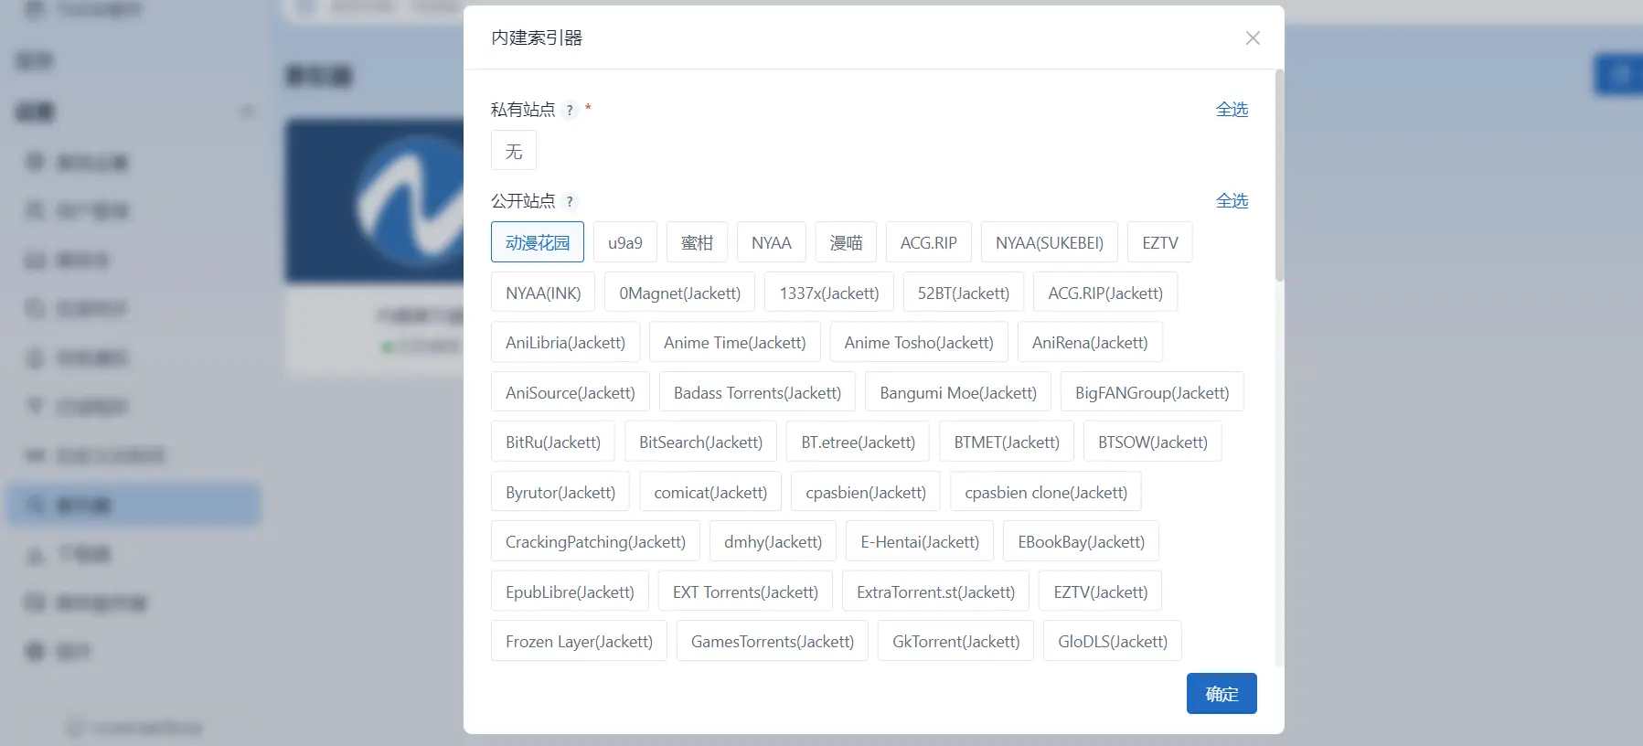Toggle the u9a9 site tag
The height and width of the screenshot is (746, 1643).
point(625,242)
